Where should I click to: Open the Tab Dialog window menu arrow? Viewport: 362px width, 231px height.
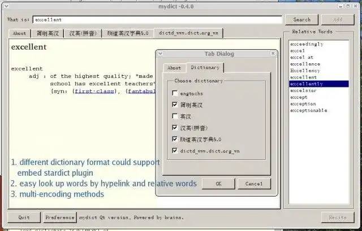pyautogui.click(x=160, y=54)
